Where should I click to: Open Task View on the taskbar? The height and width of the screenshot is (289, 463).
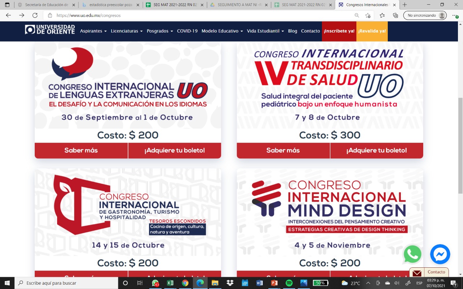tap(140, 283)
